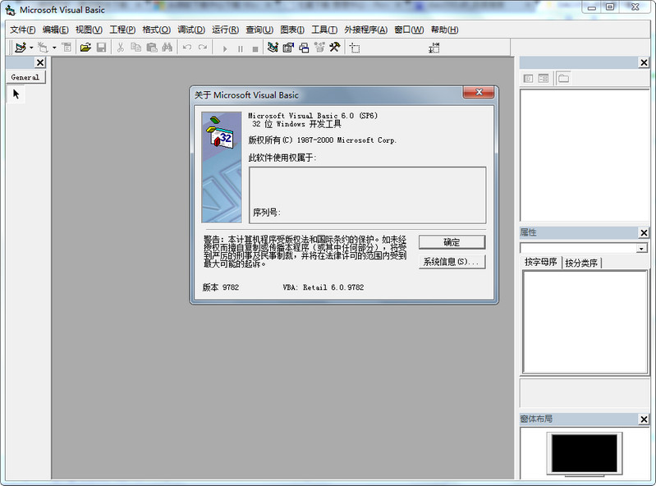The image size is (656, 486).
Task: Open the 外接程序(A) menu
Action: (365, 30)
